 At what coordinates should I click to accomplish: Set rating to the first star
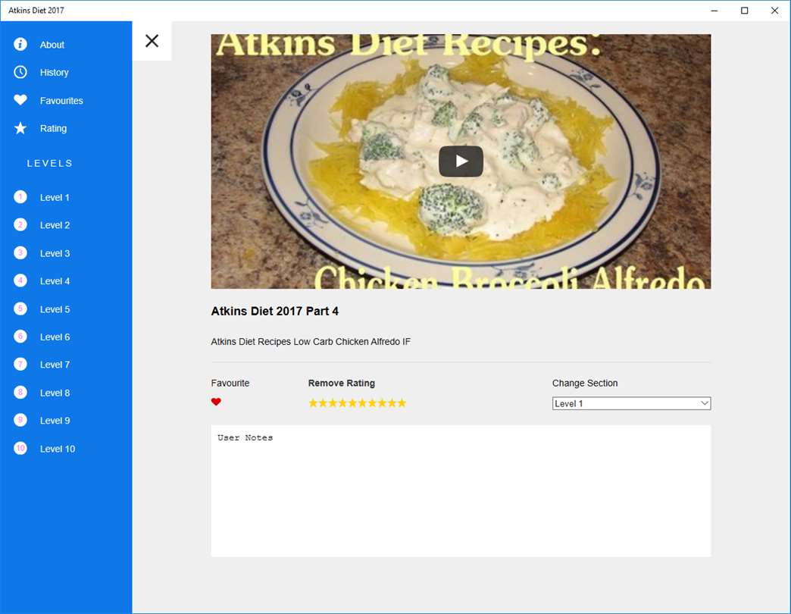(313, 403)
